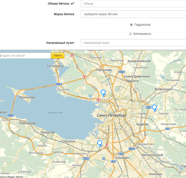Click the blue map pin near Парголово

103,93
